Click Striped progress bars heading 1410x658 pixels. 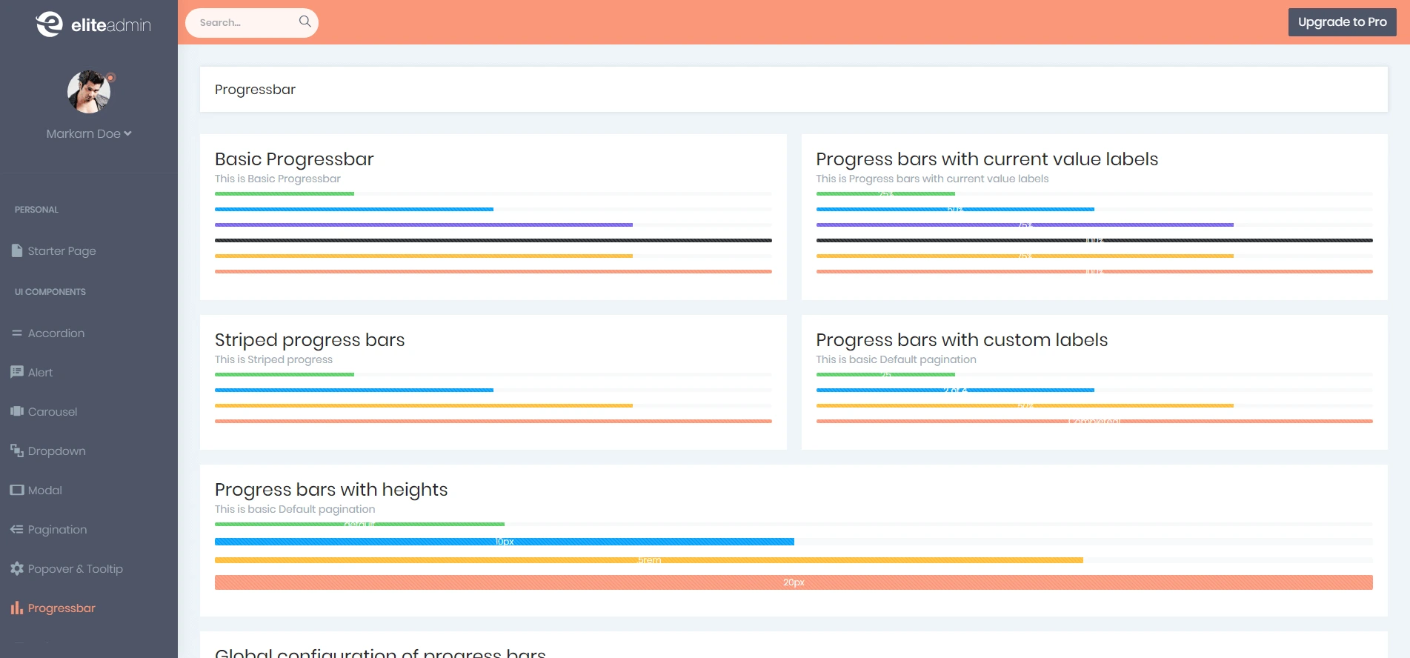(310, 340)
